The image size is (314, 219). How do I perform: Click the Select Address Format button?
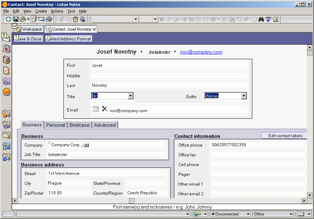coord(69,39)
